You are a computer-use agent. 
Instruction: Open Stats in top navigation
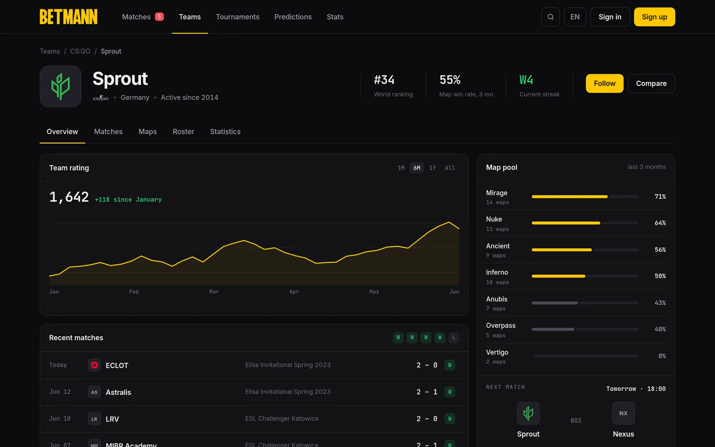(335, 17)
